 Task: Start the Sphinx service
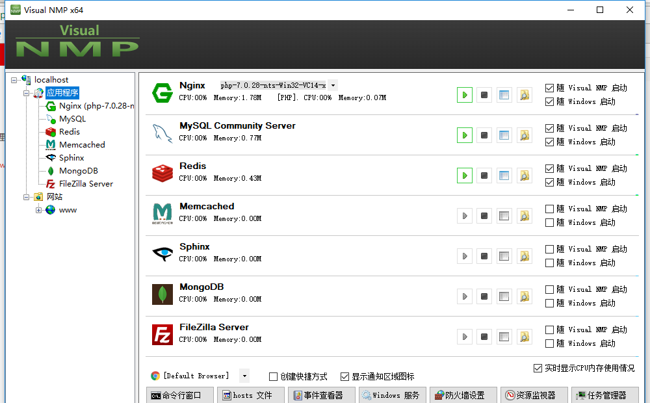click(x=464, y=256)
